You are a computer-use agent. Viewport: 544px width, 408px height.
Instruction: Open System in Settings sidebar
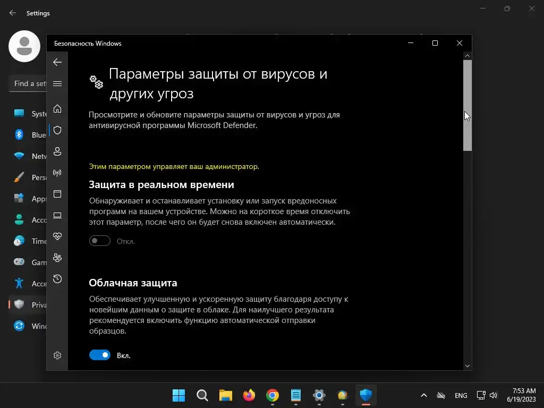[28, 114]
